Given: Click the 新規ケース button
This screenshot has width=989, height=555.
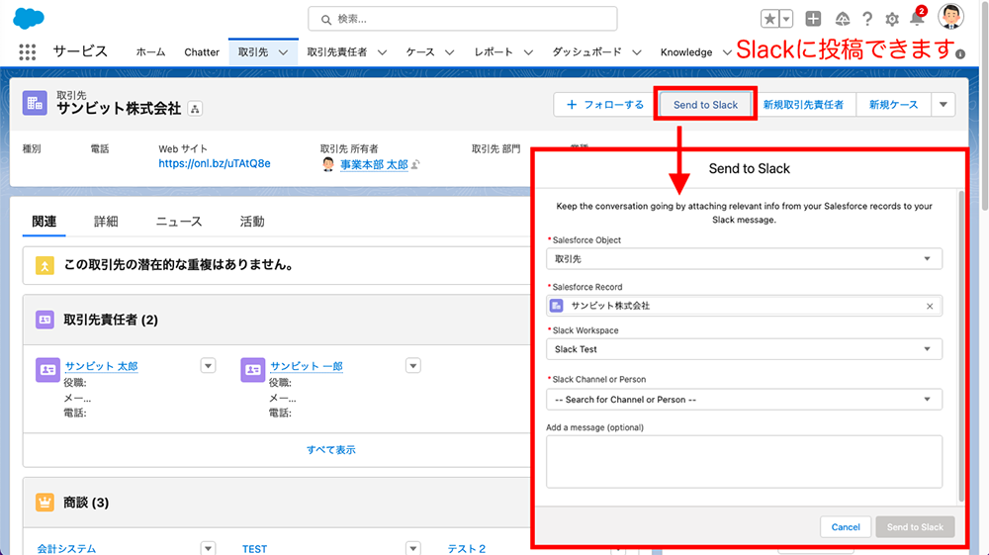Looking at the screenshot, I should (893, 105).
